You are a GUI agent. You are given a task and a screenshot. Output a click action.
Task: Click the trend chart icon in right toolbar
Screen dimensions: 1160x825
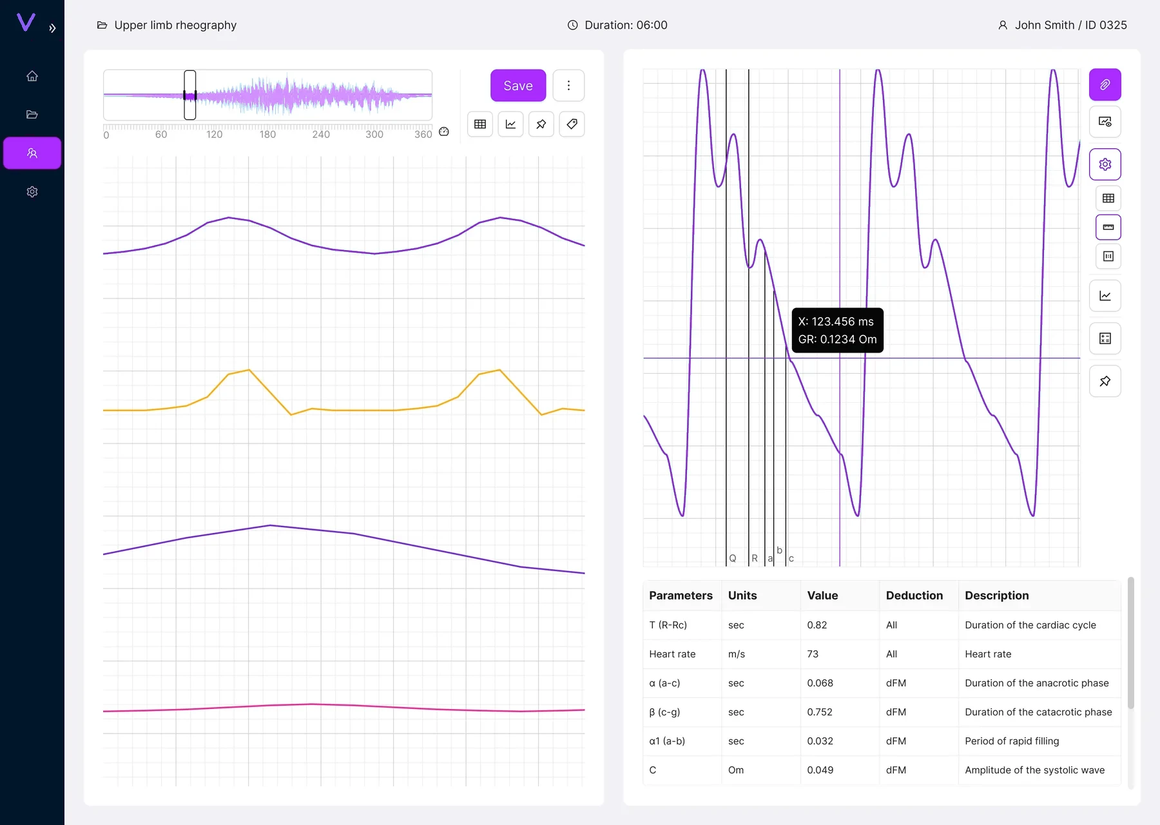(x=1105, y=296)
